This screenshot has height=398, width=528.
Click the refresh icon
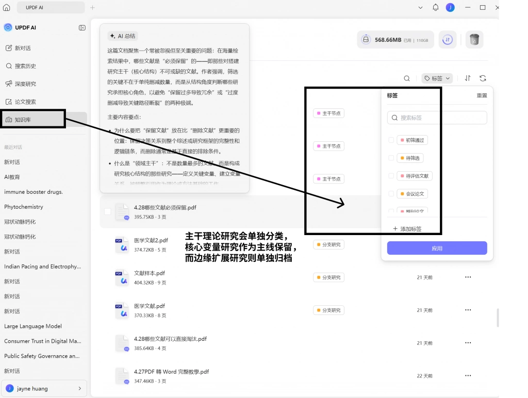483,78
